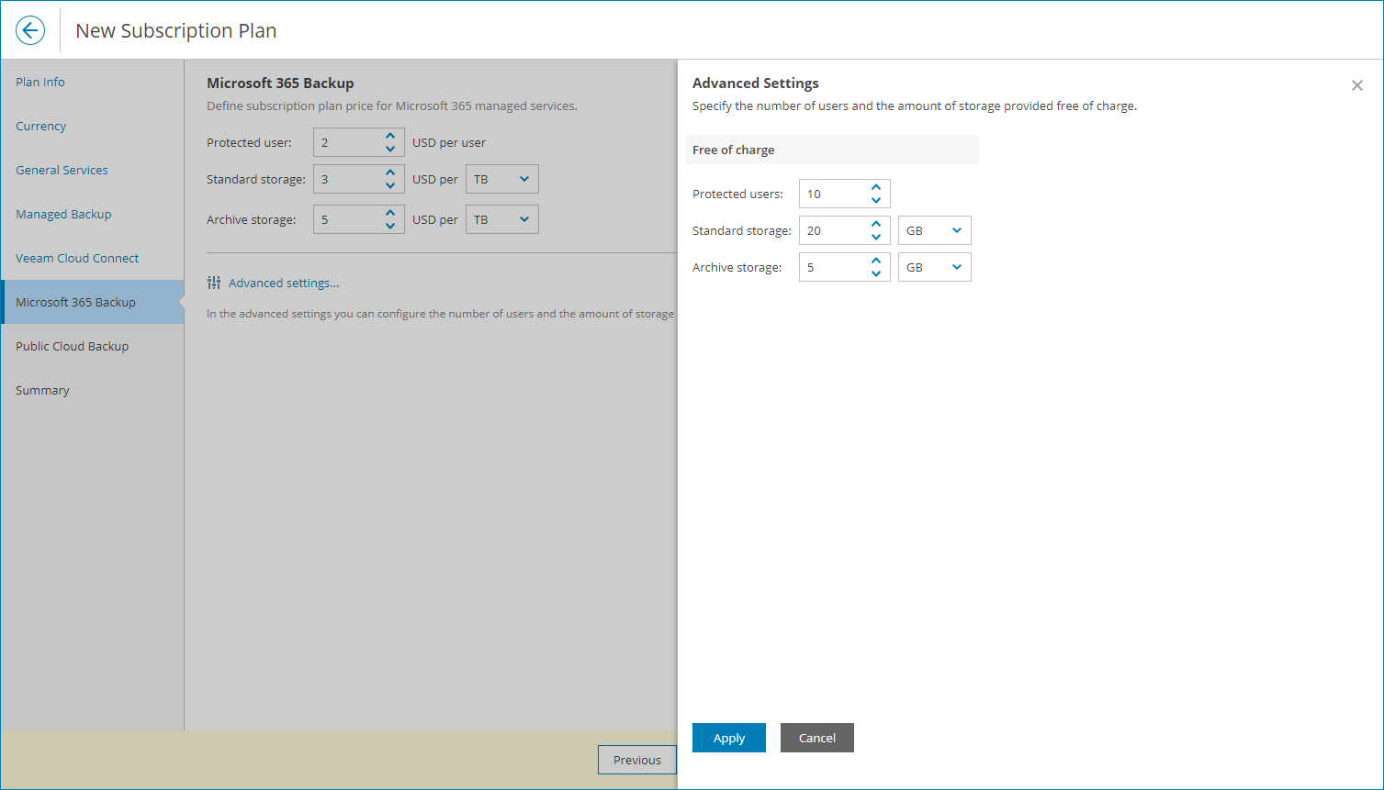Go to Managed Backup step

[63, 214]
